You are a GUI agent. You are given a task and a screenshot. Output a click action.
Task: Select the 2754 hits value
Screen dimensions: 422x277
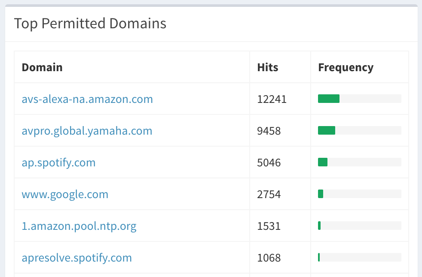(269, 194)
